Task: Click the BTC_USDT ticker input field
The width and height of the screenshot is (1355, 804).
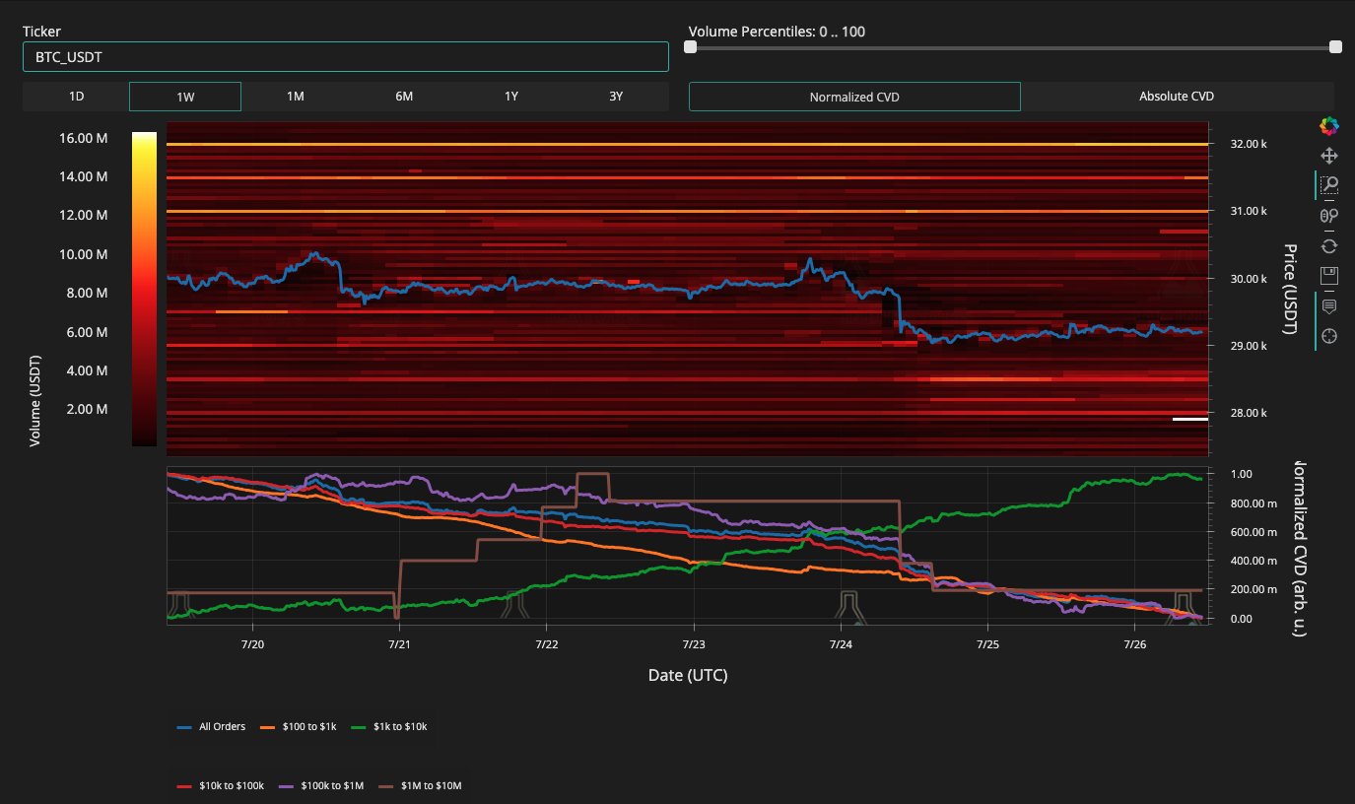Action: (345, 57)
